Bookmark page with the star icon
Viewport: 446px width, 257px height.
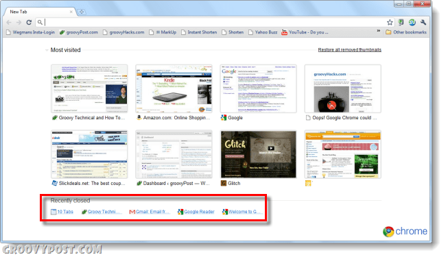[x=390, y=22]
